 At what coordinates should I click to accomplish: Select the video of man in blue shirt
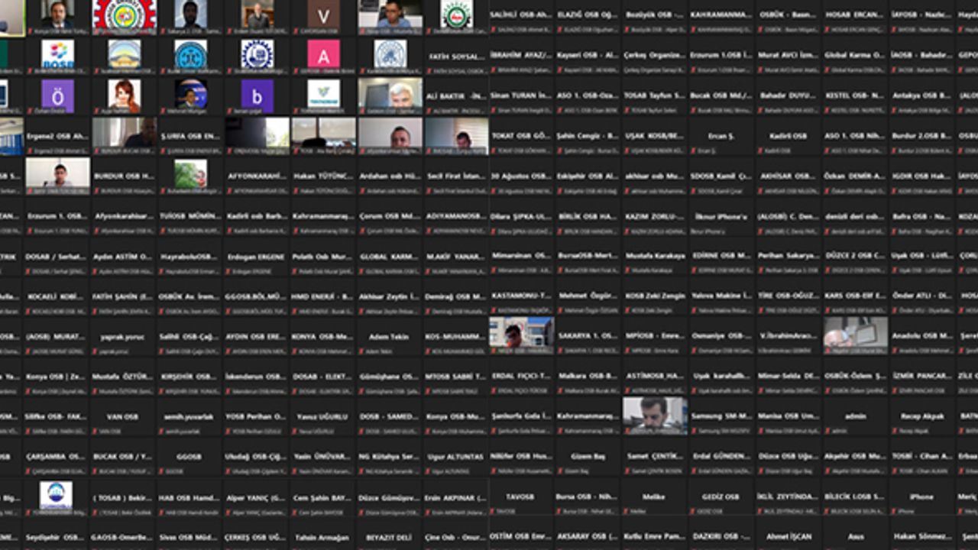(390, 17)
